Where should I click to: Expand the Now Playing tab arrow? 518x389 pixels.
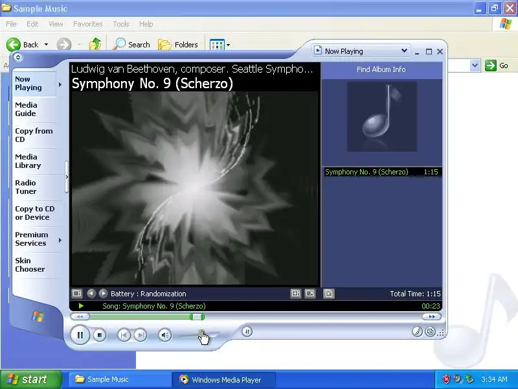coord(60,85)
